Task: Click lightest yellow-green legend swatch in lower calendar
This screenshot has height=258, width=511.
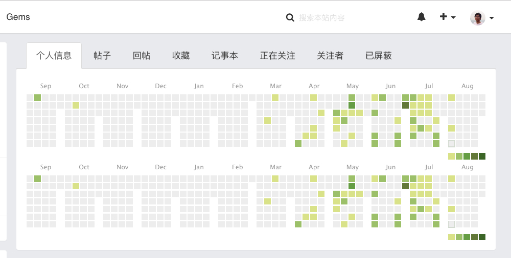Action: tap(451, 237)
